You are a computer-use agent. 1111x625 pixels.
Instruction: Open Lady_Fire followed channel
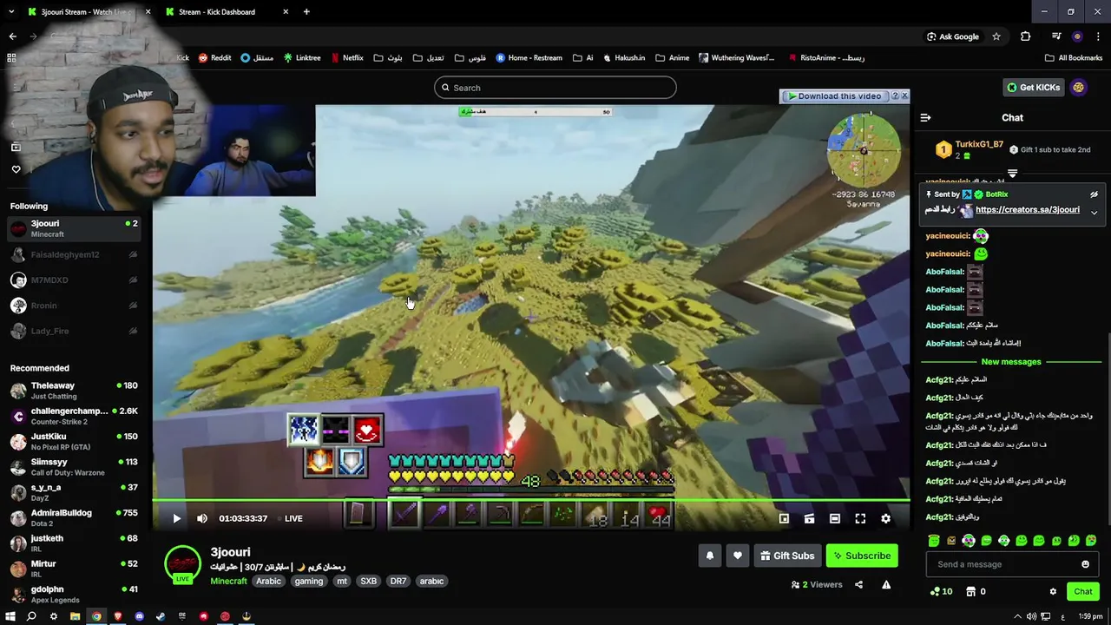pos(74,331)
